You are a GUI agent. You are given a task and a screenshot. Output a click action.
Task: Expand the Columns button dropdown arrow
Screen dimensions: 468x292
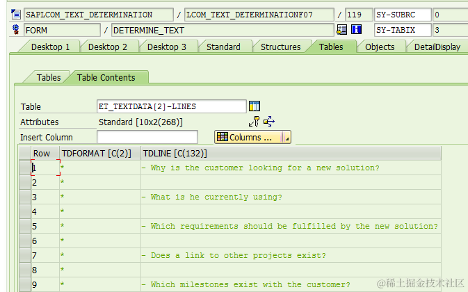287,138
